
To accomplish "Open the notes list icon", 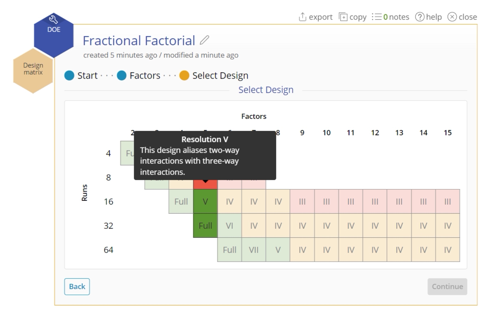I will [x=376, y=17].
